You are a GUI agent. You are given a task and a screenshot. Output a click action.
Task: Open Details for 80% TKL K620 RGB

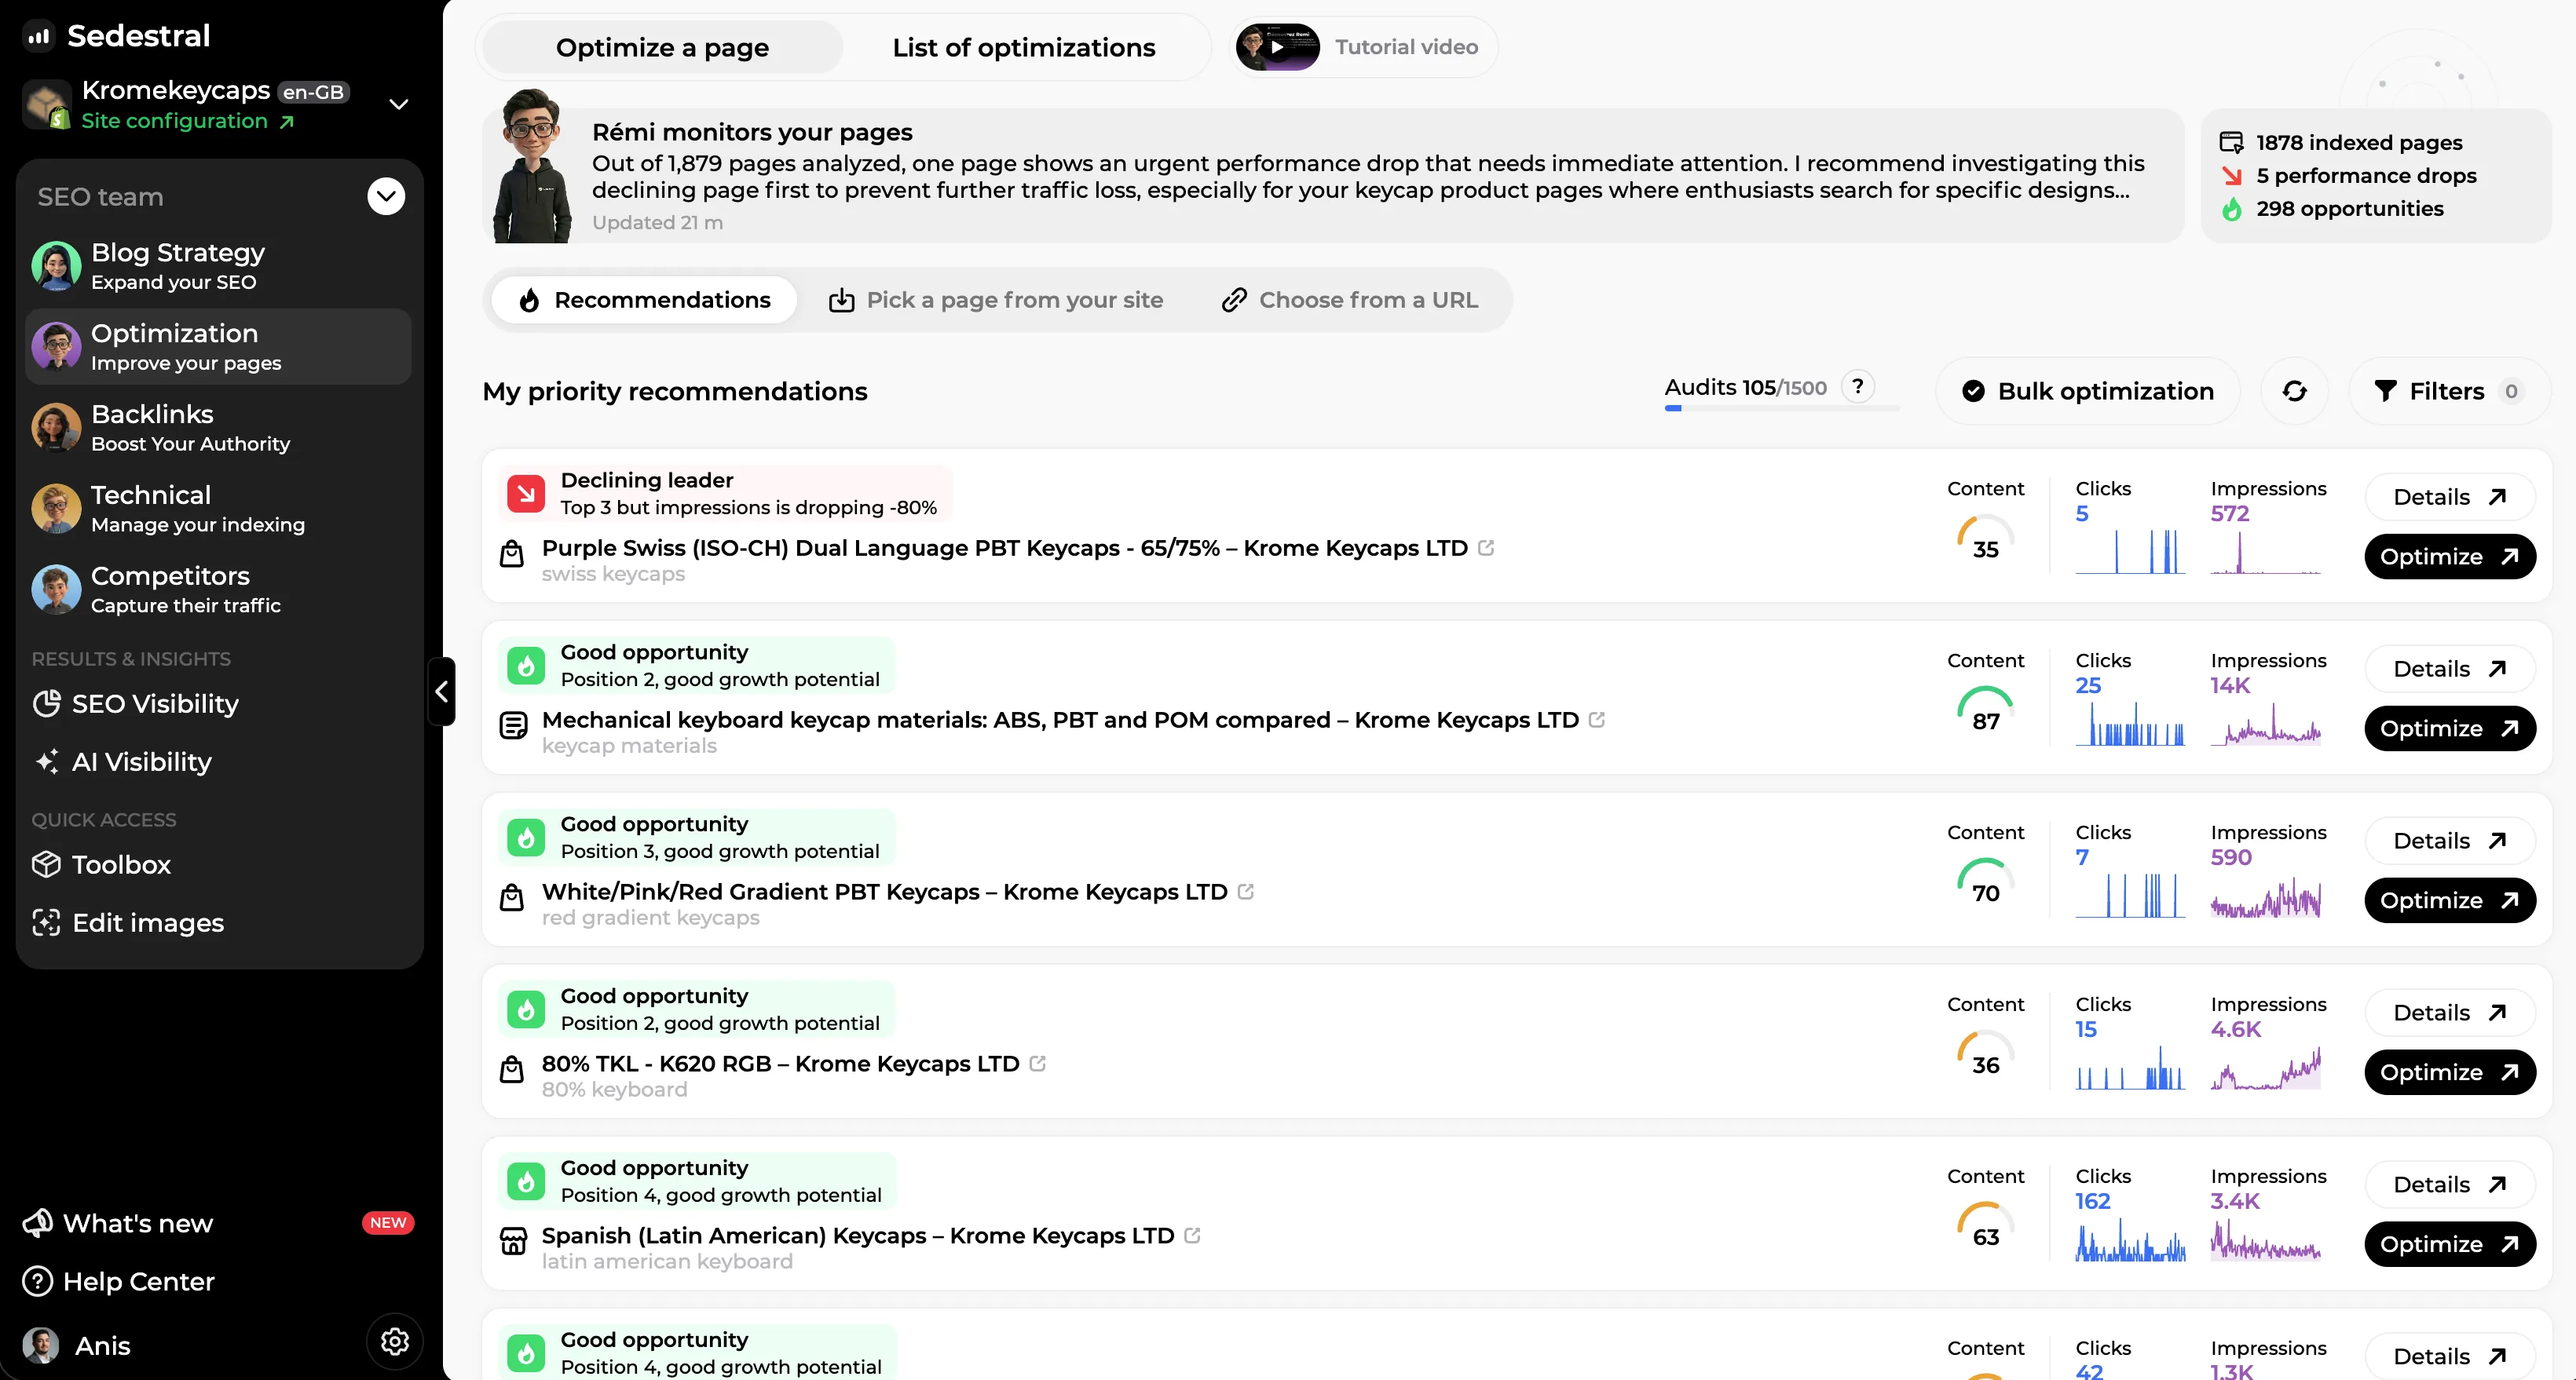click(2450, 1013)
